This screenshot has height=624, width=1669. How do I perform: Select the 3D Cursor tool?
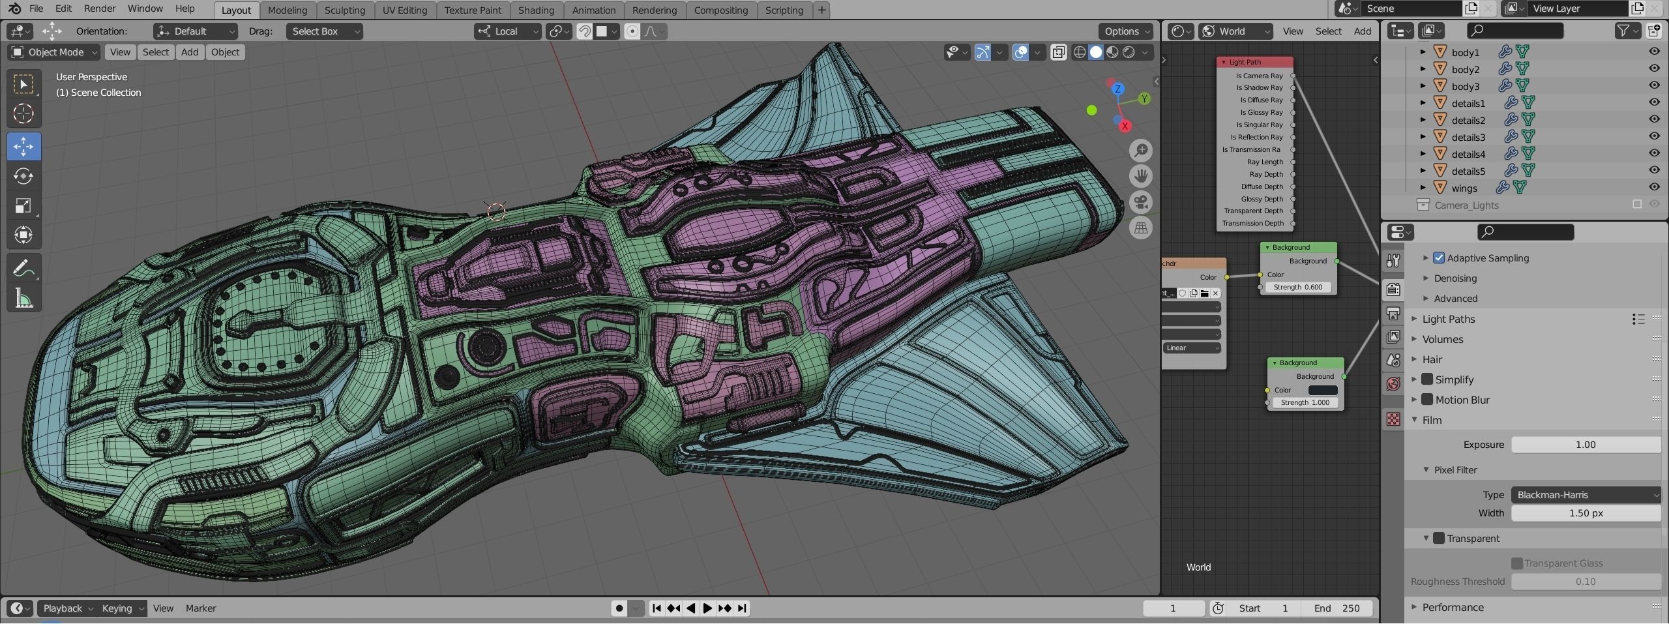point(23,114)
